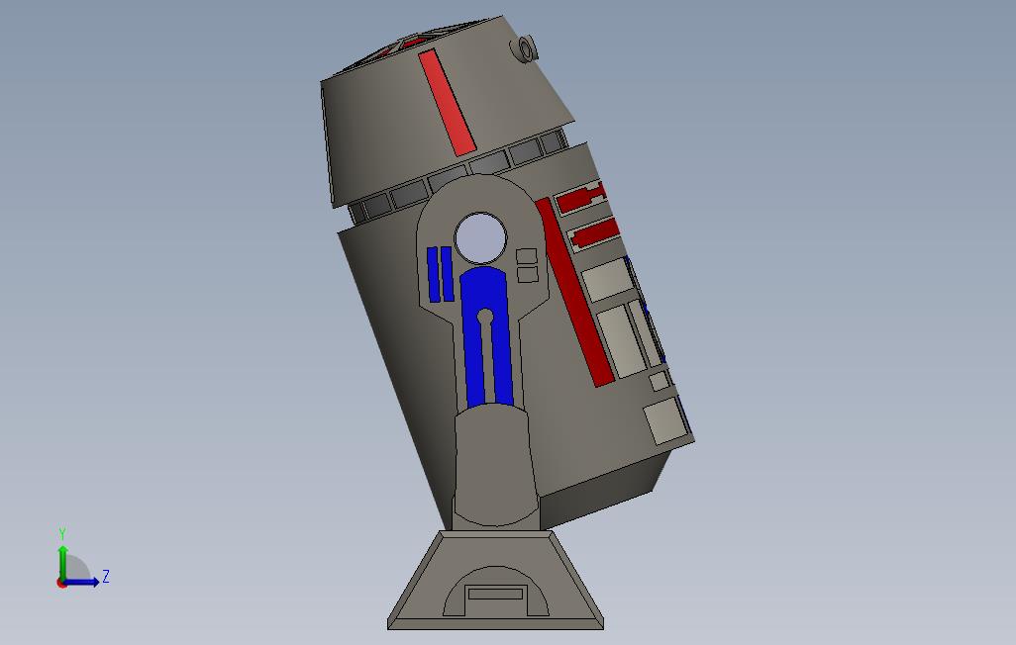Select the long red stripe on the dome

click(447, 103)
